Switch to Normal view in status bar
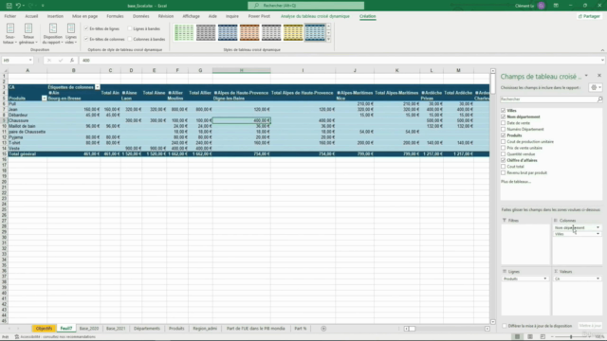The width and height of the screenshot is (607, 341). click(517, 337)
